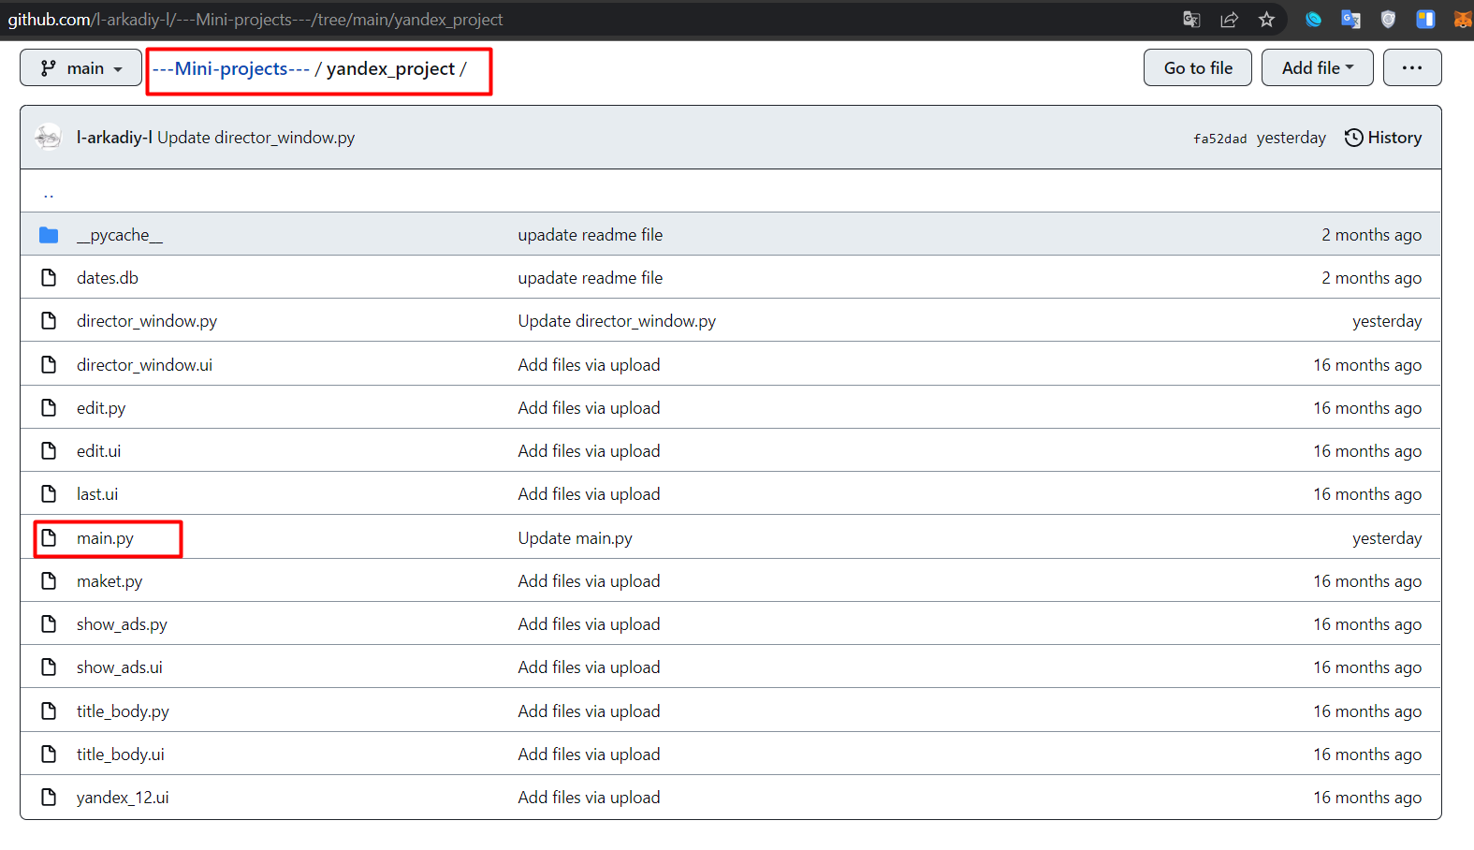The width and height of the screenshot is (1474, 850).
Task: Open the three-dot more options menu
Action: [x=1411, y=67]
